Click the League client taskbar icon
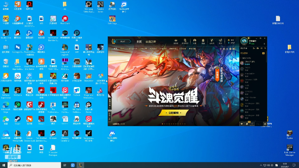 point(80,165)
